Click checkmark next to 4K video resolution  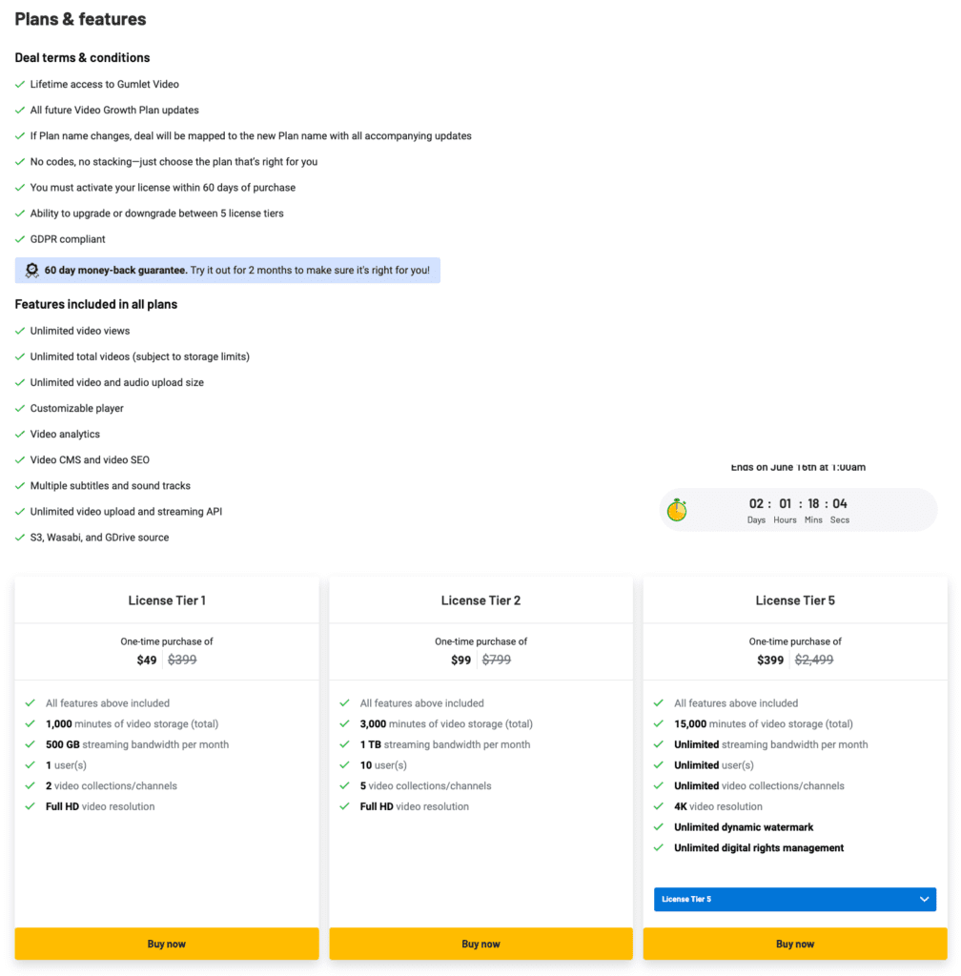[x=659, y=806]
